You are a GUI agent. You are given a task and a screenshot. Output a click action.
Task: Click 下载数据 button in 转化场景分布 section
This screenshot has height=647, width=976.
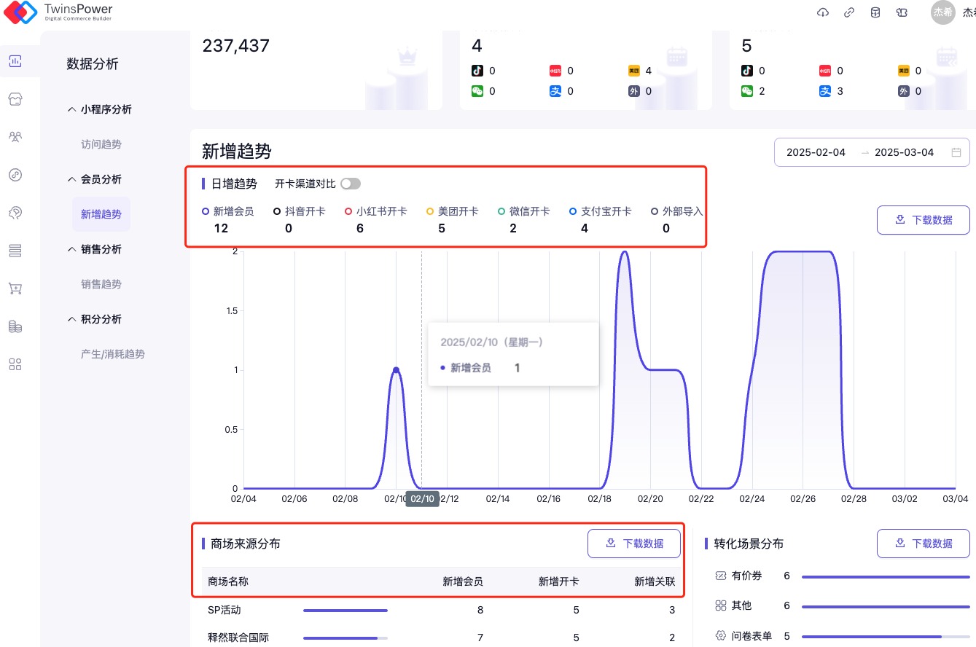923,544
